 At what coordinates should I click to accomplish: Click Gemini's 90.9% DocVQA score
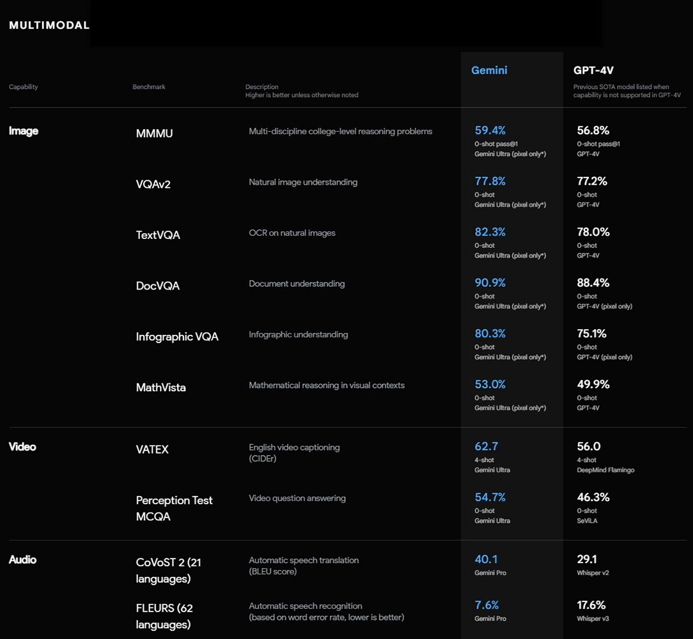point(490,283)
